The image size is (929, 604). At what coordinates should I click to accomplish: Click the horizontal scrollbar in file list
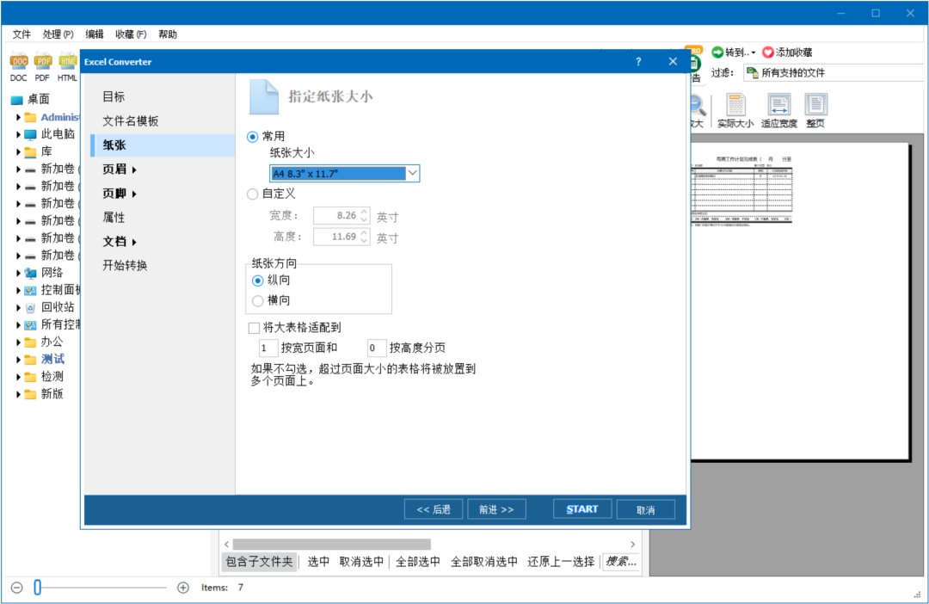332,544
